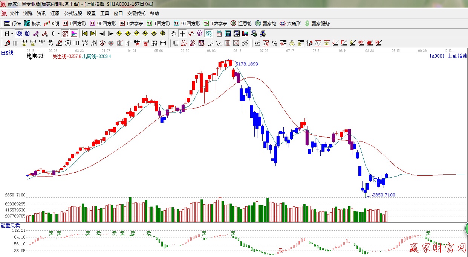This screenshot has width=468, height=257.
Task: Open the candlestick chart-type dropdown arrow
Action: point(58,33)
